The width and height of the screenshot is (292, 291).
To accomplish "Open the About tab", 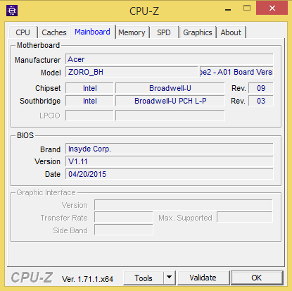I will coord(231,32).
